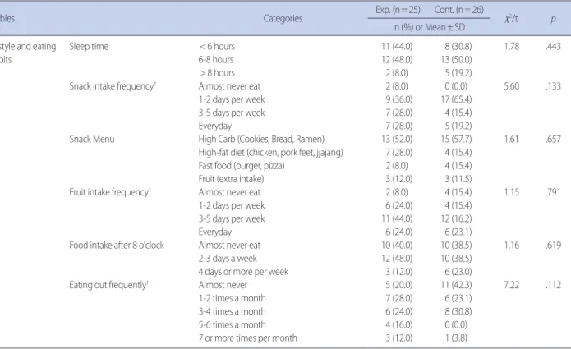This screenshot has width=571, height=349.
Task: Click the "1-2 times a month" category
Action: (x=232, y=298)
